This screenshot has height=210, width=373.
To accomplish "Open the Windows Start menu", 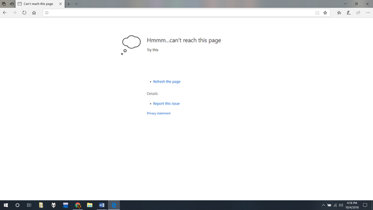I will tap(6, 205).
